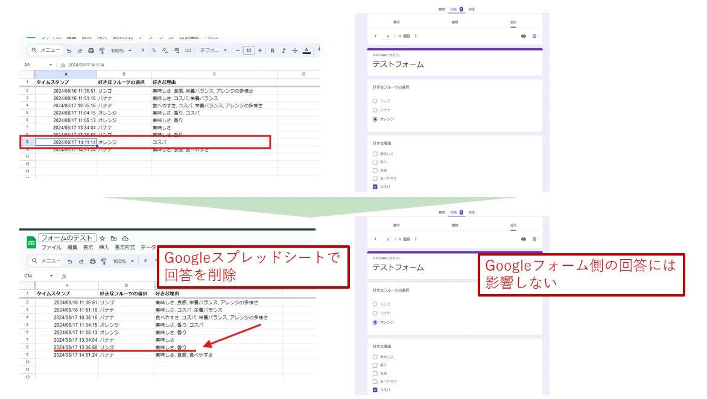
Task: Select リンゴ radio in the upper form
Action: click(x=375, y=101)
